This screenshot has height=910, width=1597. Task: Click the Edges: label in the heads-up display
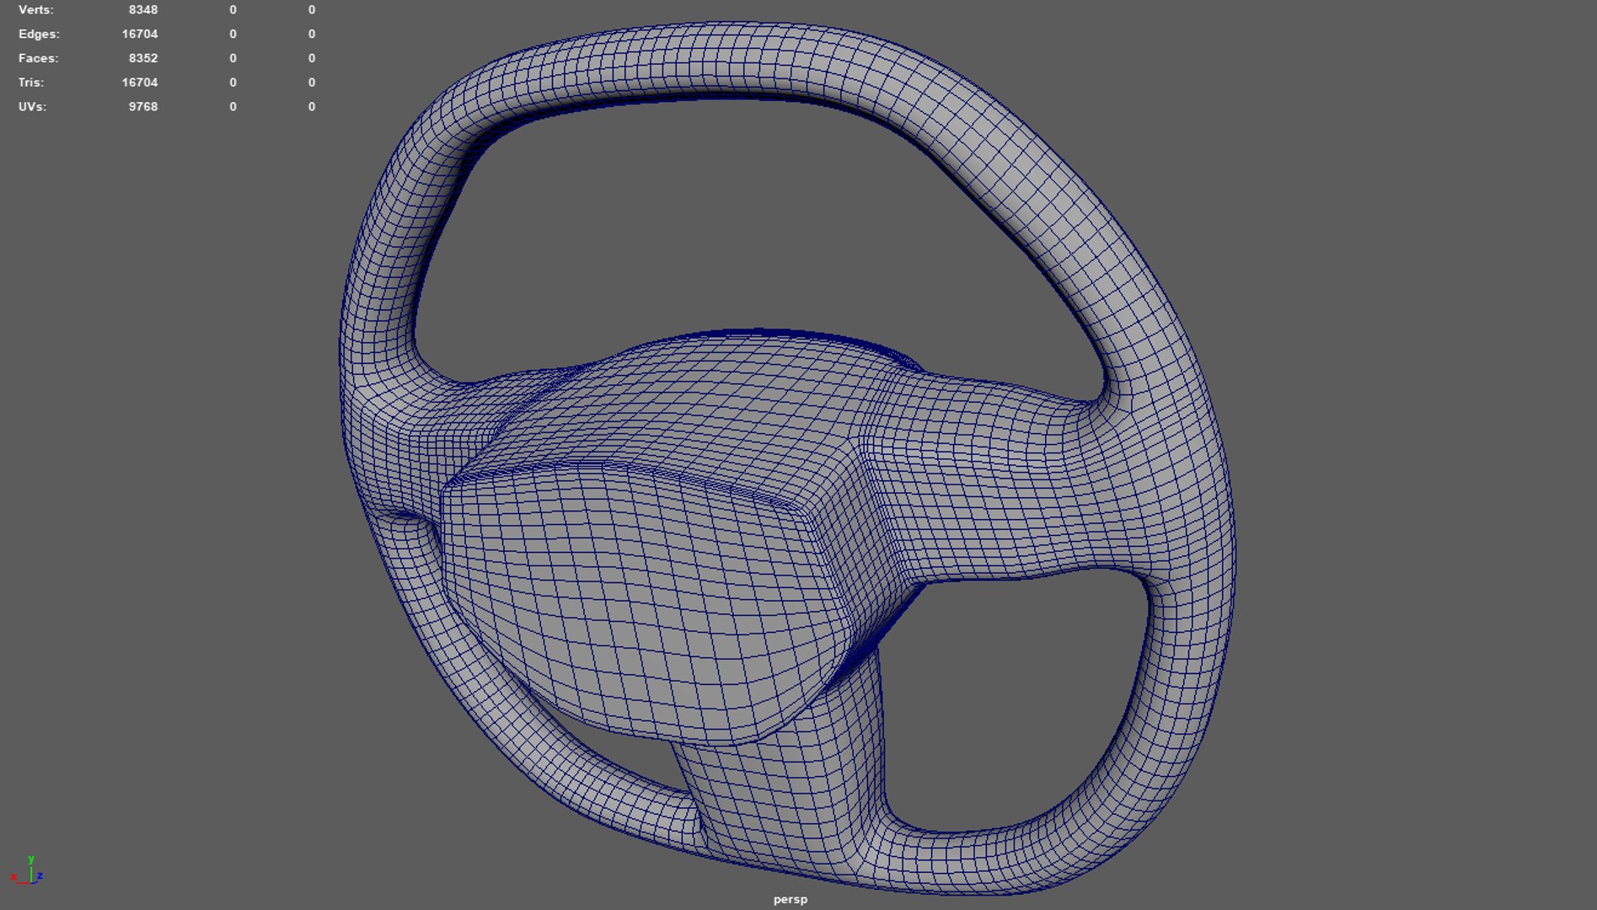pos(39,35)
